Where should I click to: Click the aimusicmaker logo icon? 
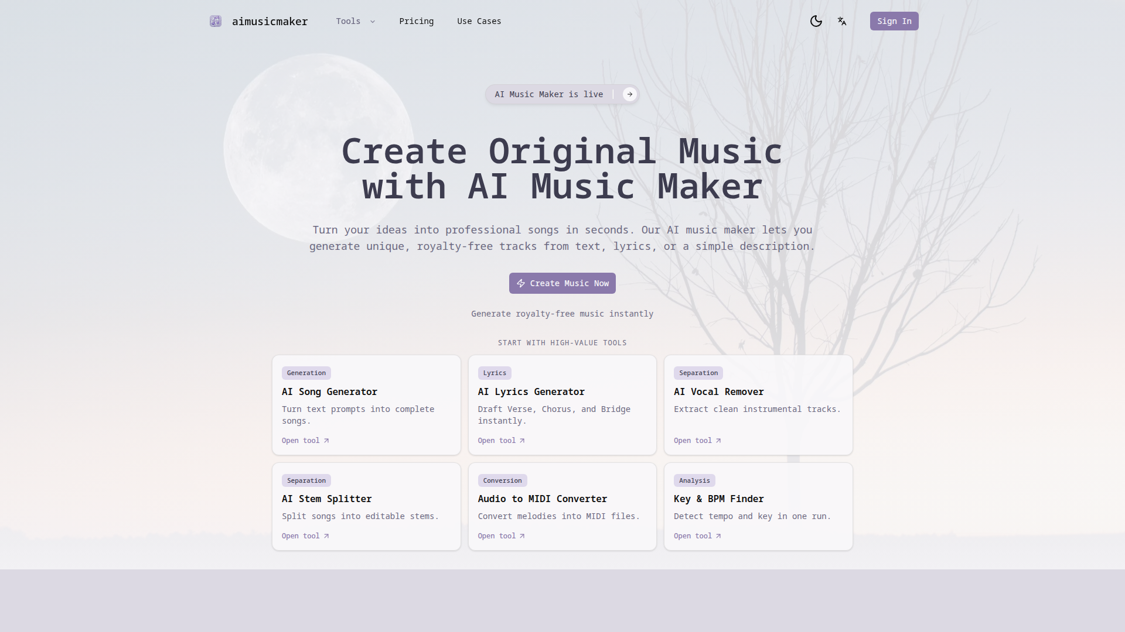pyautogui.click(x=216, y=21)
